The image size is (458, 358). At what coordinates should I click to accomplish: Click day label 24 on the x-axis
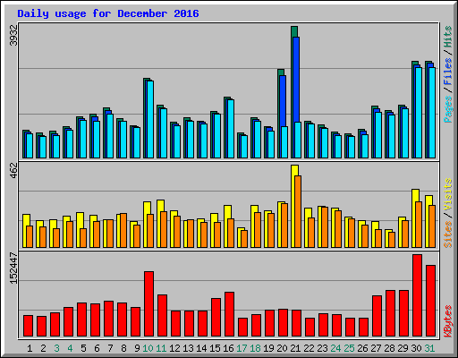pos(335,348)
